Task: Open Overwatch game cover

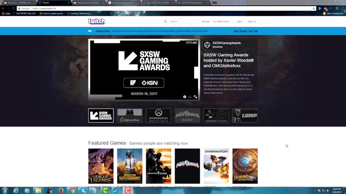Action: click(x=216, y=166)
